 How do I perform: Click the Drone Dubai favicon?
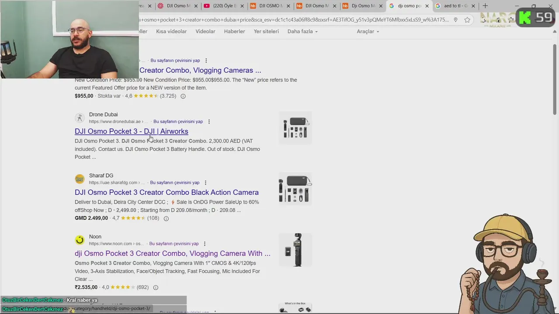click(79, 118)
